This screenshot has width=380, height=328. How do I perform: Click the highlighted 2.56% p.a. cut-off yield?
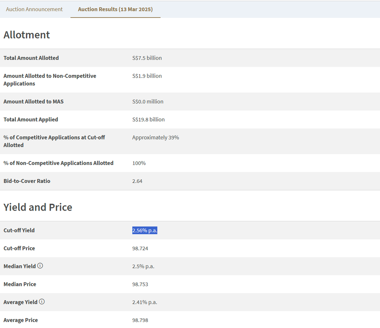[x=144, y=230]
